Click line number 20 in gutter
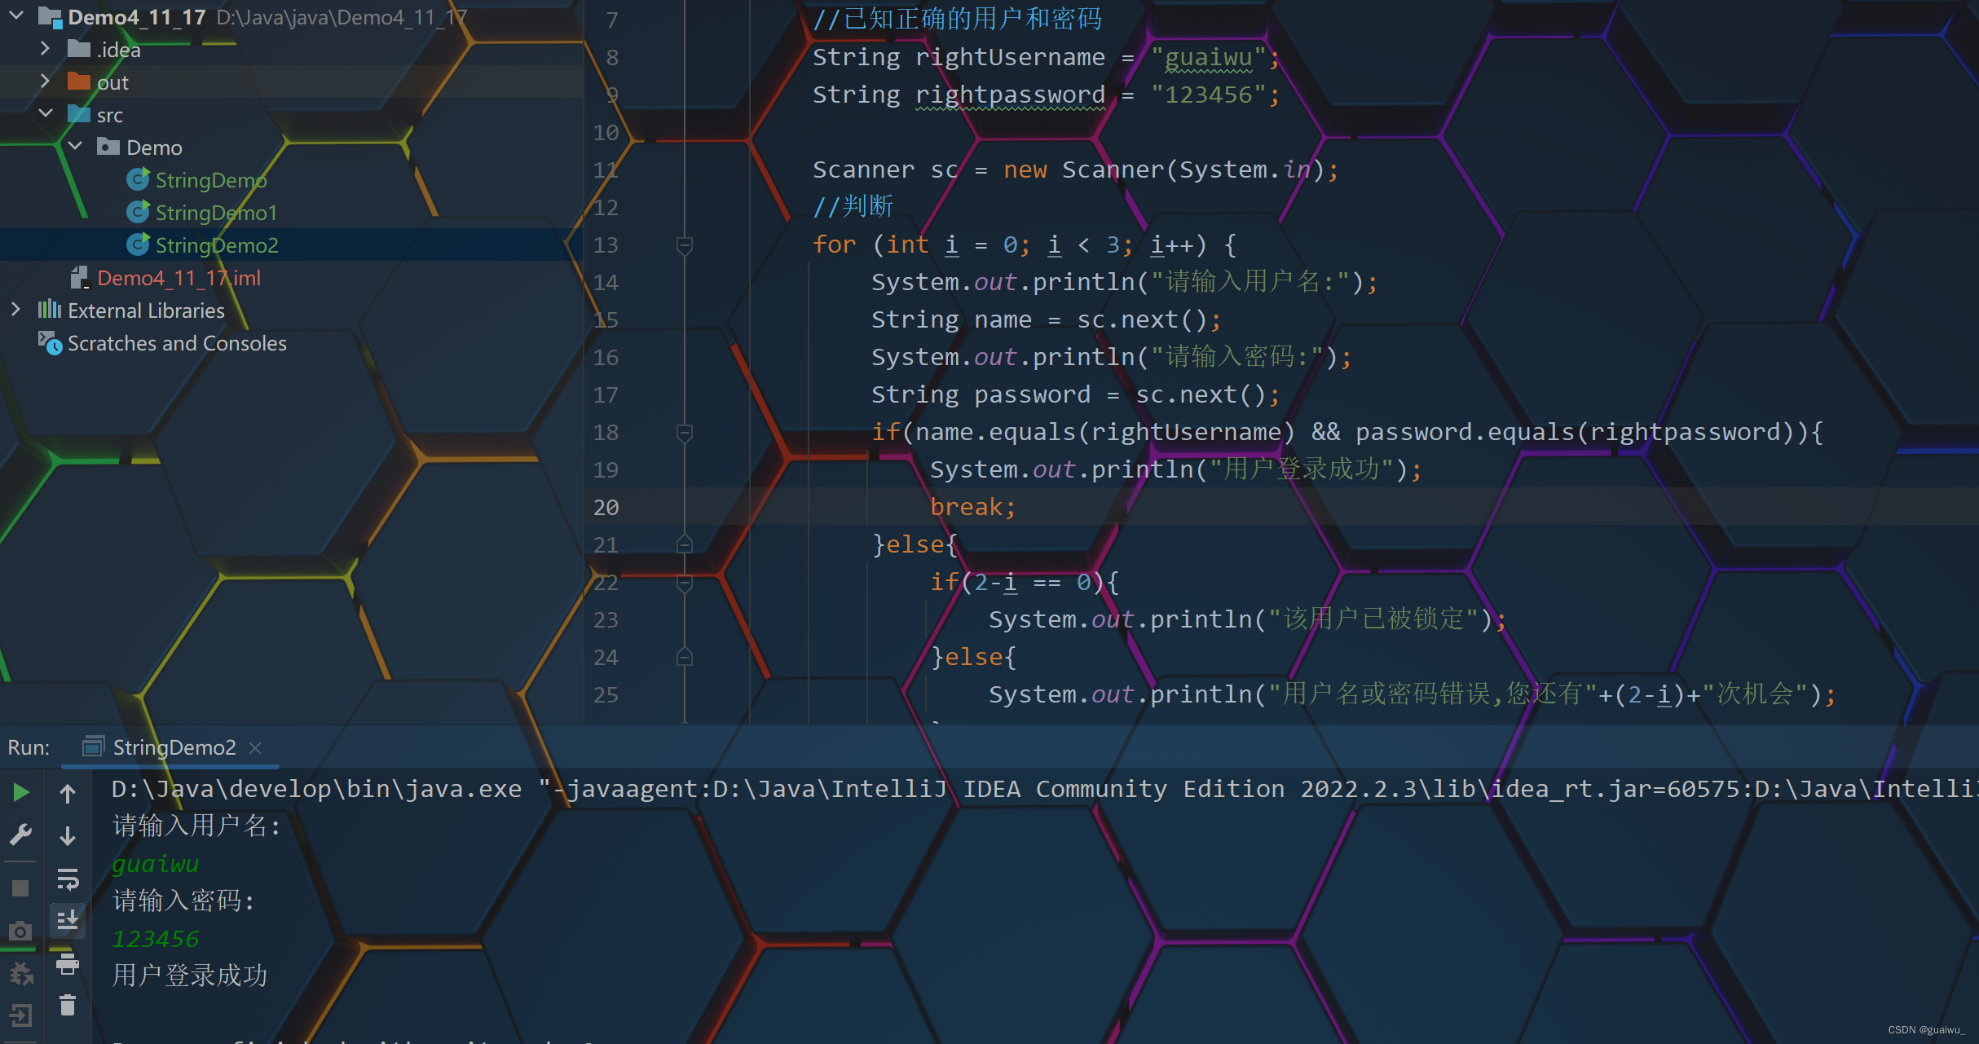 coord(606,507)
